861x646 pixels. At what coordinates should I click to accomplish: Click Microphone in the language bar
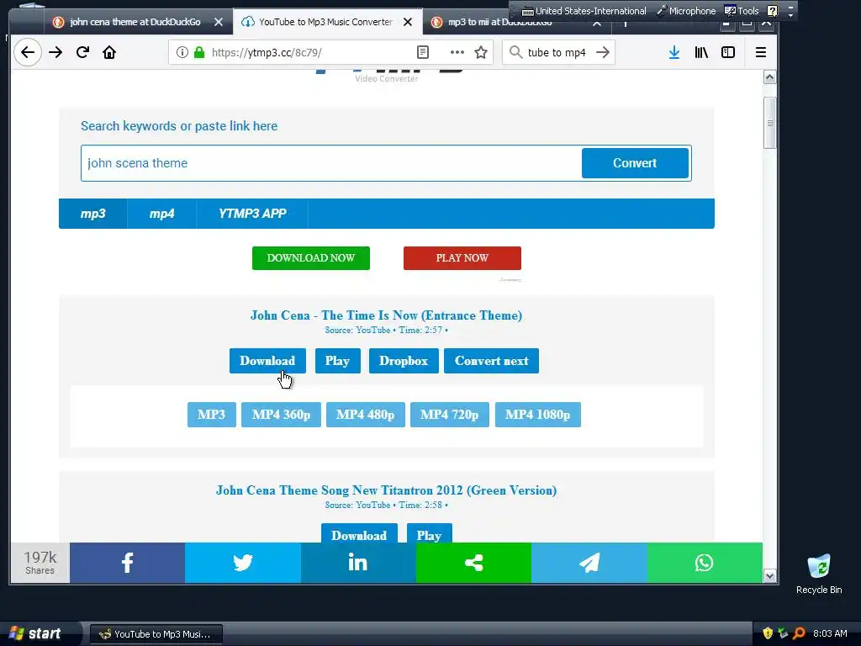tap(686, 10)
